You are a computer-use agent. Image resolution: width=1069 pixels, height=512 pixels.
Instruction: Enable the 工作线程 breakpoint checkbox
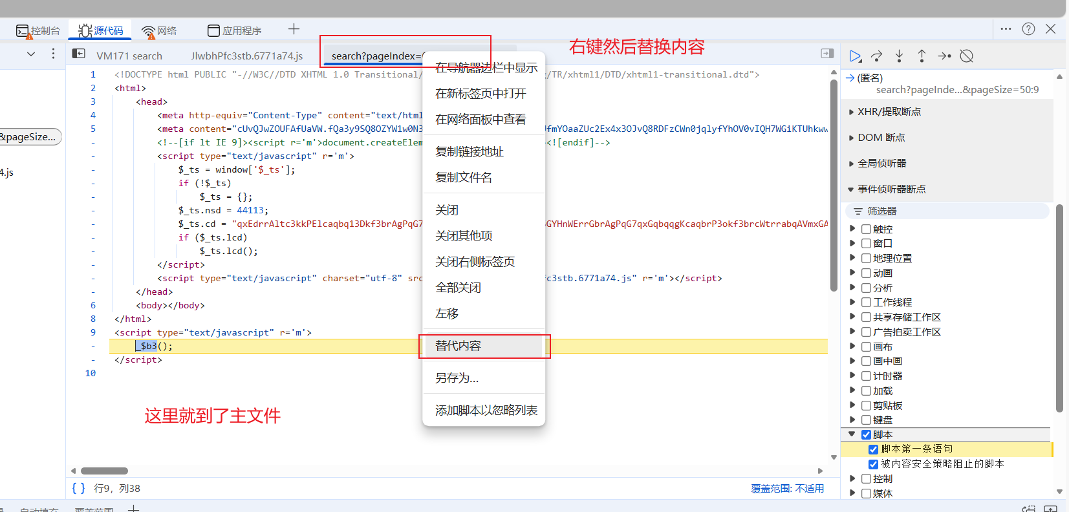866,302
